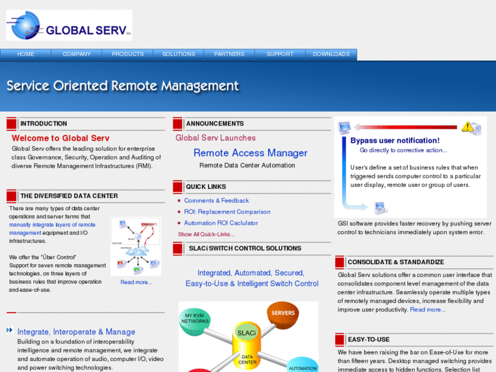The image size is (496, 372).
Task: Click the AUTOMATION node in diagram
Action: point(302,364)
